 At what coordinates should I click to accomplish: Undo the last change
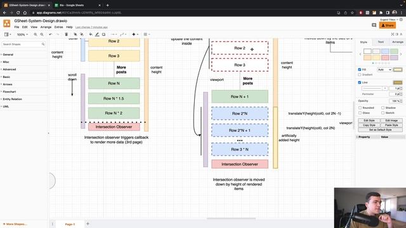[x=51, y=34]
